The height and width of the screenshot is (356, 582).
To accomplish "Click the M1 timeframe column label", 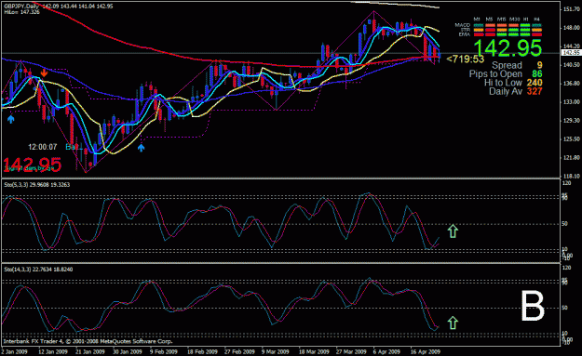I will pyautogui.click(x=477, y=20).
